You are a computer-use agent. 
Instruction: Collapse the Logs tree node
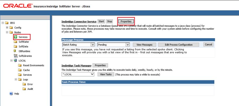[x=16, y=79]
